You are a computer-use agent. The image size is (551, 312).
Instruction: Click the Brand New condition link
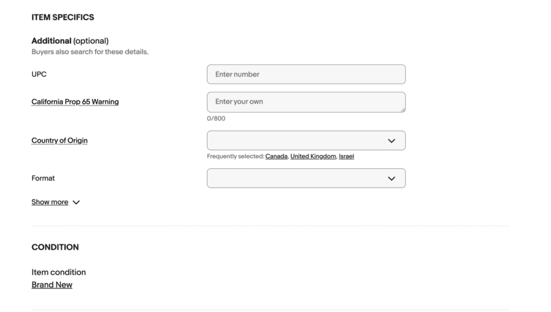point(52,284)
